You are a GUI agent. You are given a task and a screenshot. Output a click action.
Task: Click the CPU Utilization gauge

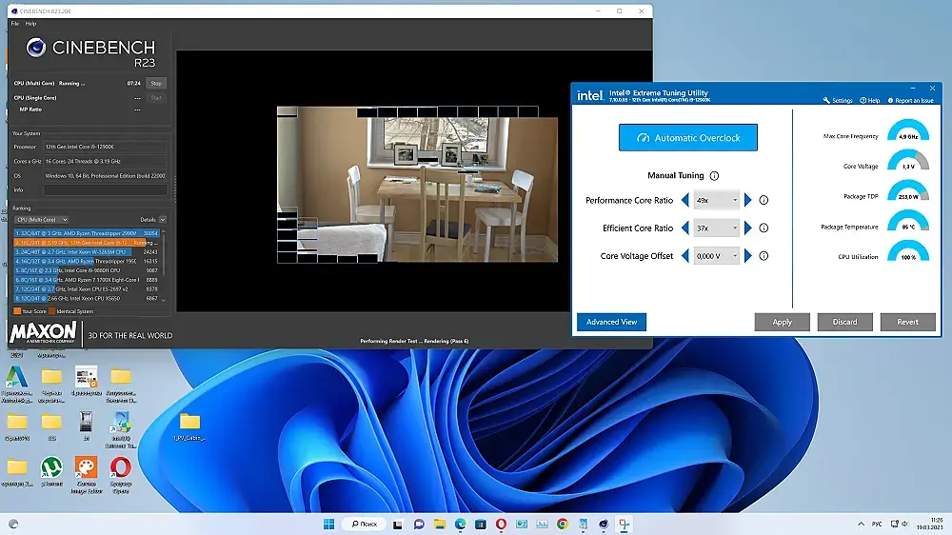coord(908,250)
